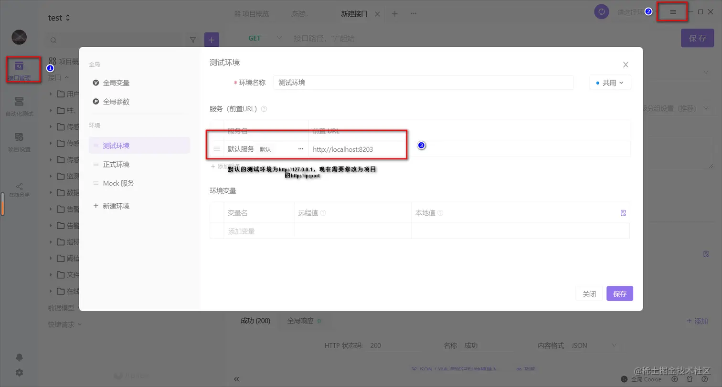This screenshot has height=387, width=722.
Task: Click the purple plus button to add new
Action: (212, 40)
